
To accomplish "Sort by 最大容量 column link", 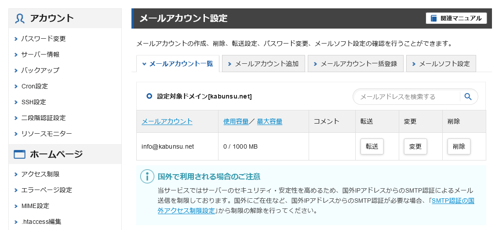I will click(270, 121).
